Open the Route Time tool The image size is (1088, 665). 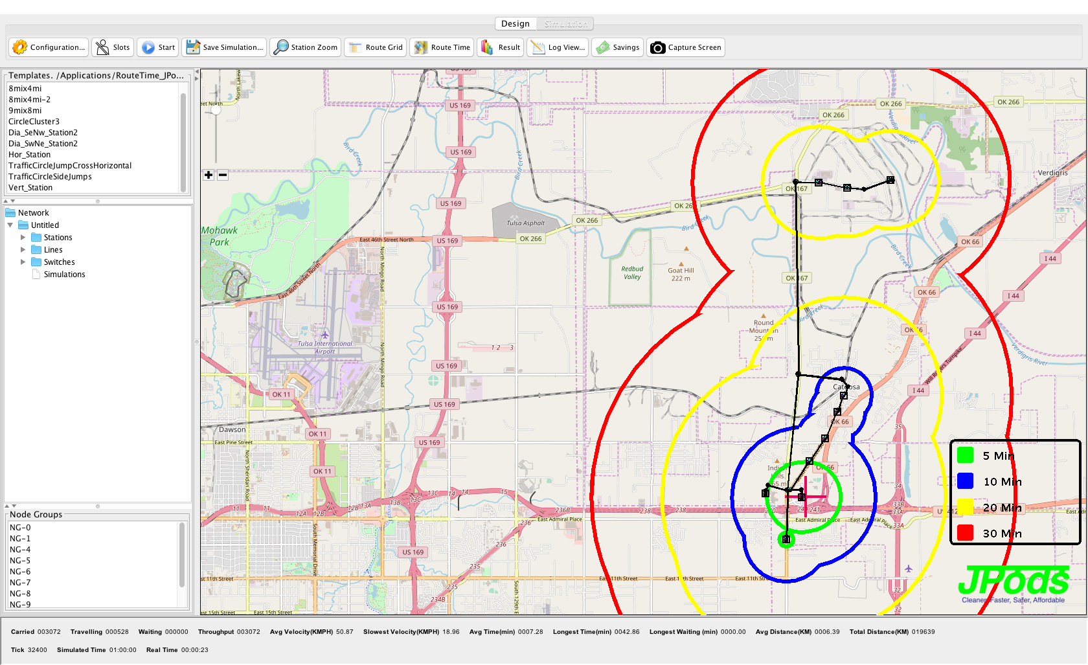tap(442, 47)
